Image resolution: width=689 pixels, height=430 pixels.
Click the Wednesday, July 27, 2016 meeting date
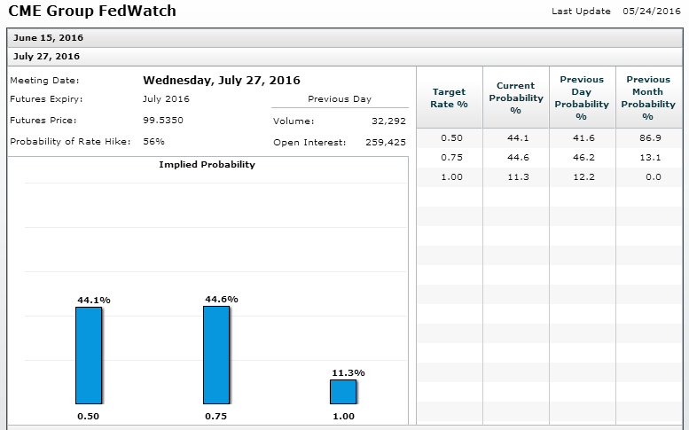click(x=222, y=81)
